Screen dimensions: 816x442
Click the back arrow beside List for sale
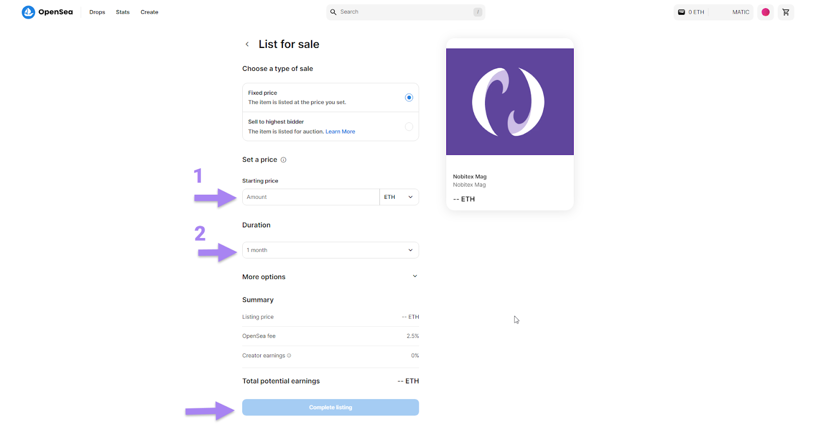247,44
